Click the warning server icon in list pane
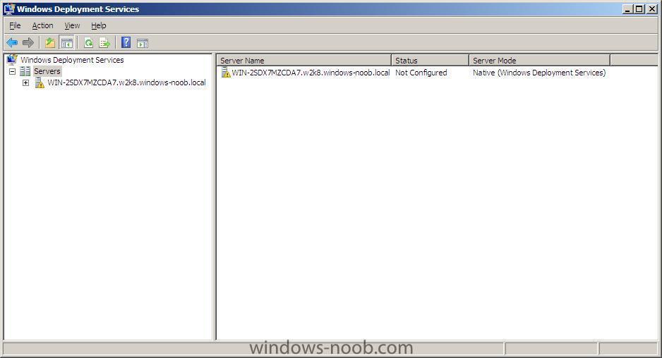Screen dimensions: 662x358 226,73
